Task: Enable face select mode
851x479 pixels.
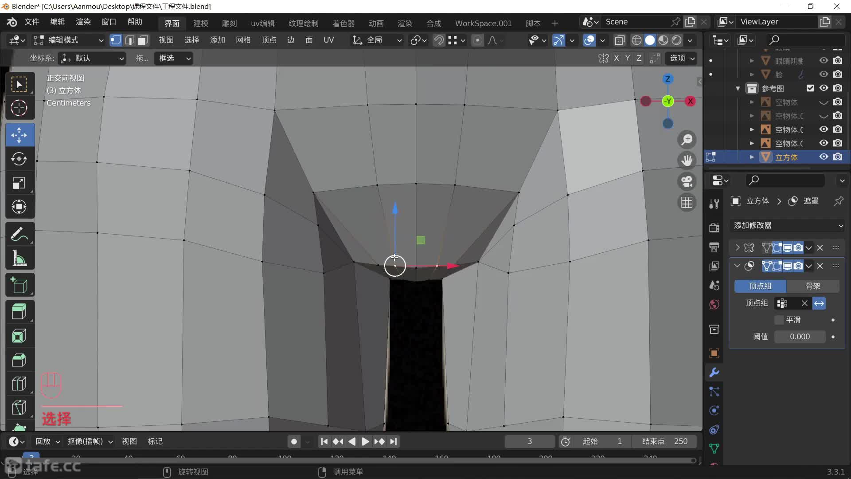Action: click(x=143, y=40)
